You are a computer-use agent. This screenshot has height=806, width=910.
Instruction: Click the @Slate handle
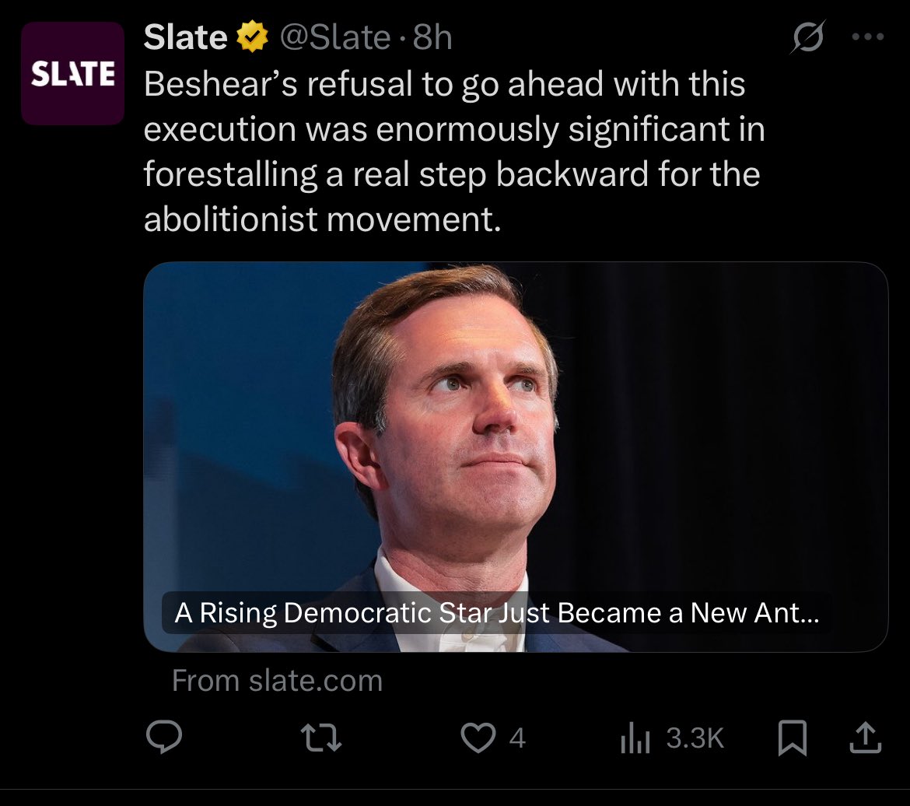tap(335, 38)
